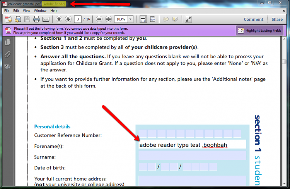This screenshot has width=290, height=189.
Task: Click the Create PDF online icon
Action: click(8, 19)
